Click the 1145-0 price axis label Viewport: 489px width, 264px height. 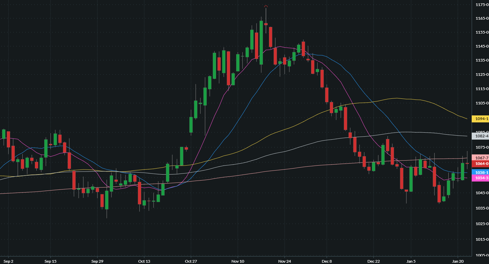[482, 46]
